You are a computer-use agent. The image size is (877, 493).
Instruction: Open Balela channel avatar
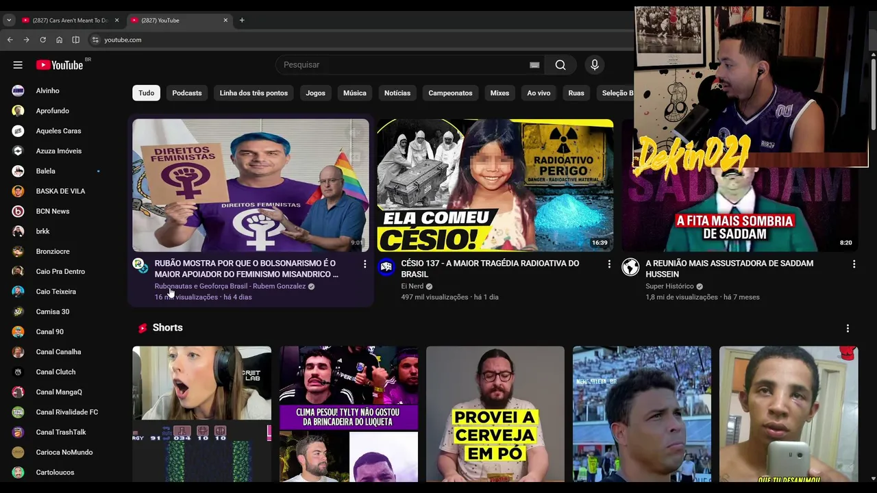18,171
